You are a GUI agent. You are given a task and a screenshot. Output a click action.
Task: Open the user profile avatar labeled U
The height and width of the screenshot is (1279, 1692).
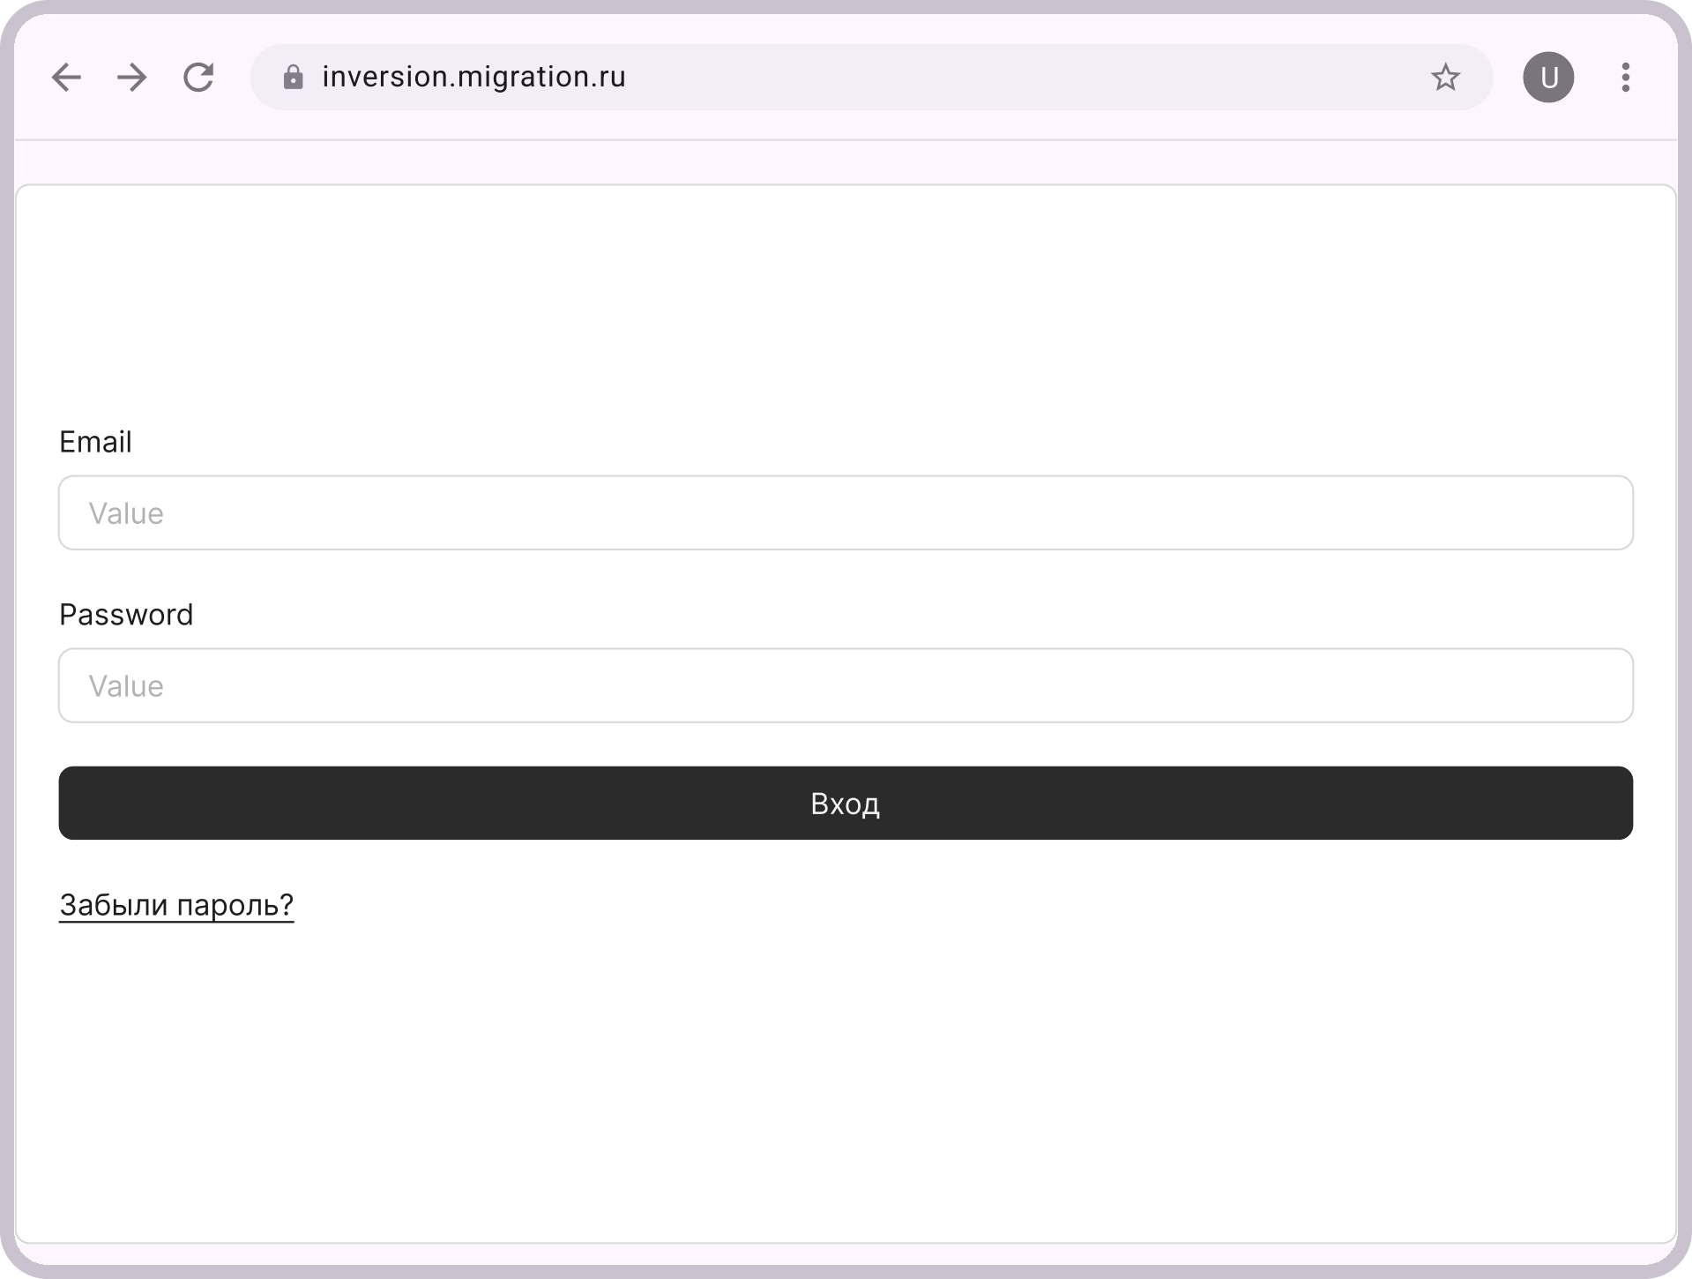1548,78
